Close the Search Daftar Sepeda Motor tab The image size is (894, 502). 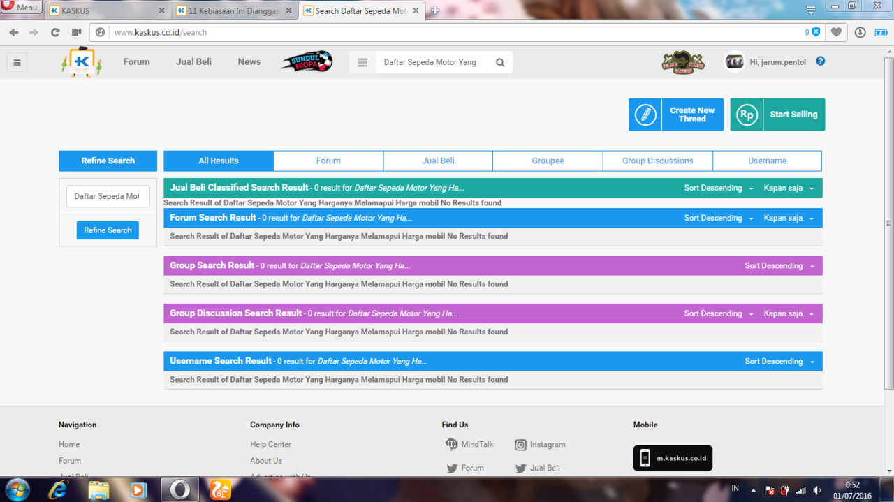tap(417, 10)
